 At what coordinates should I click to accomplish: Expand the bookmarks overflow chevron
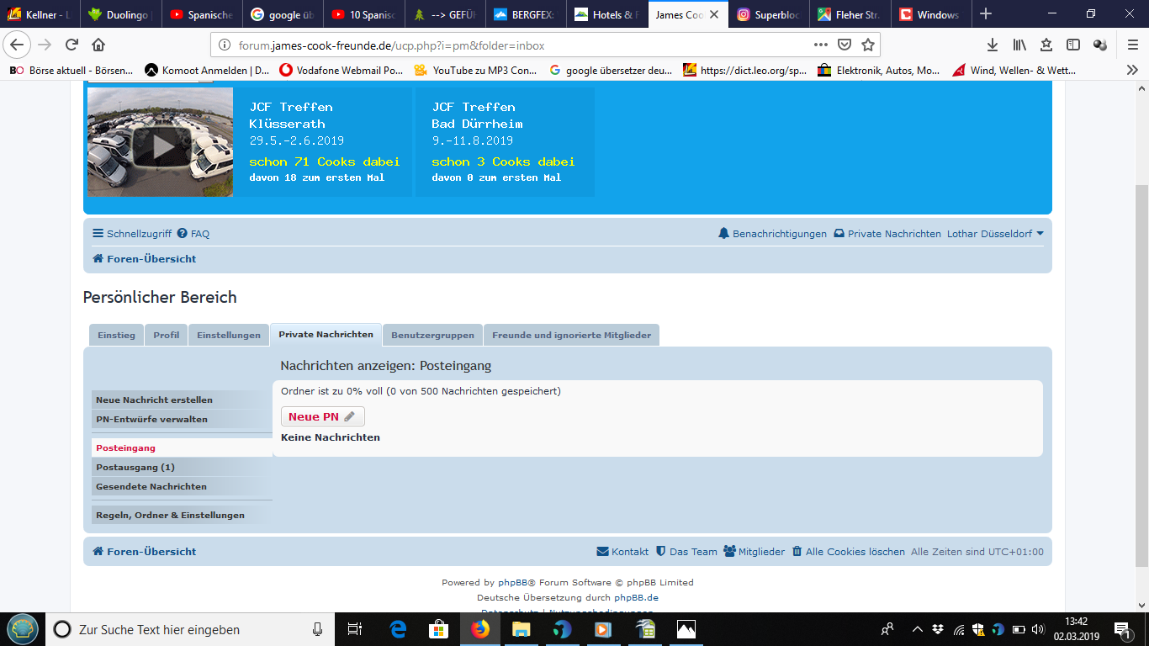click(1132, 71)
